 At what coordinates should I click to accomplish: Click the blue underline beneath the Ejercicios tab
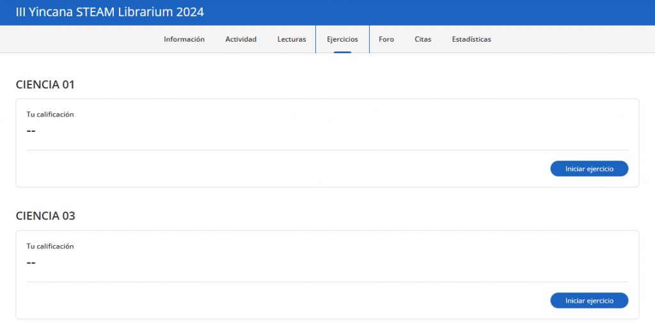[342, 52]
